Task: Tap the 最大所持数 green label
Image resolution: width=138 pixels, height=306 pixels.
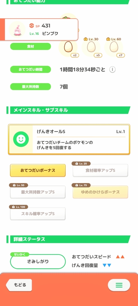Action: (30, 87)
